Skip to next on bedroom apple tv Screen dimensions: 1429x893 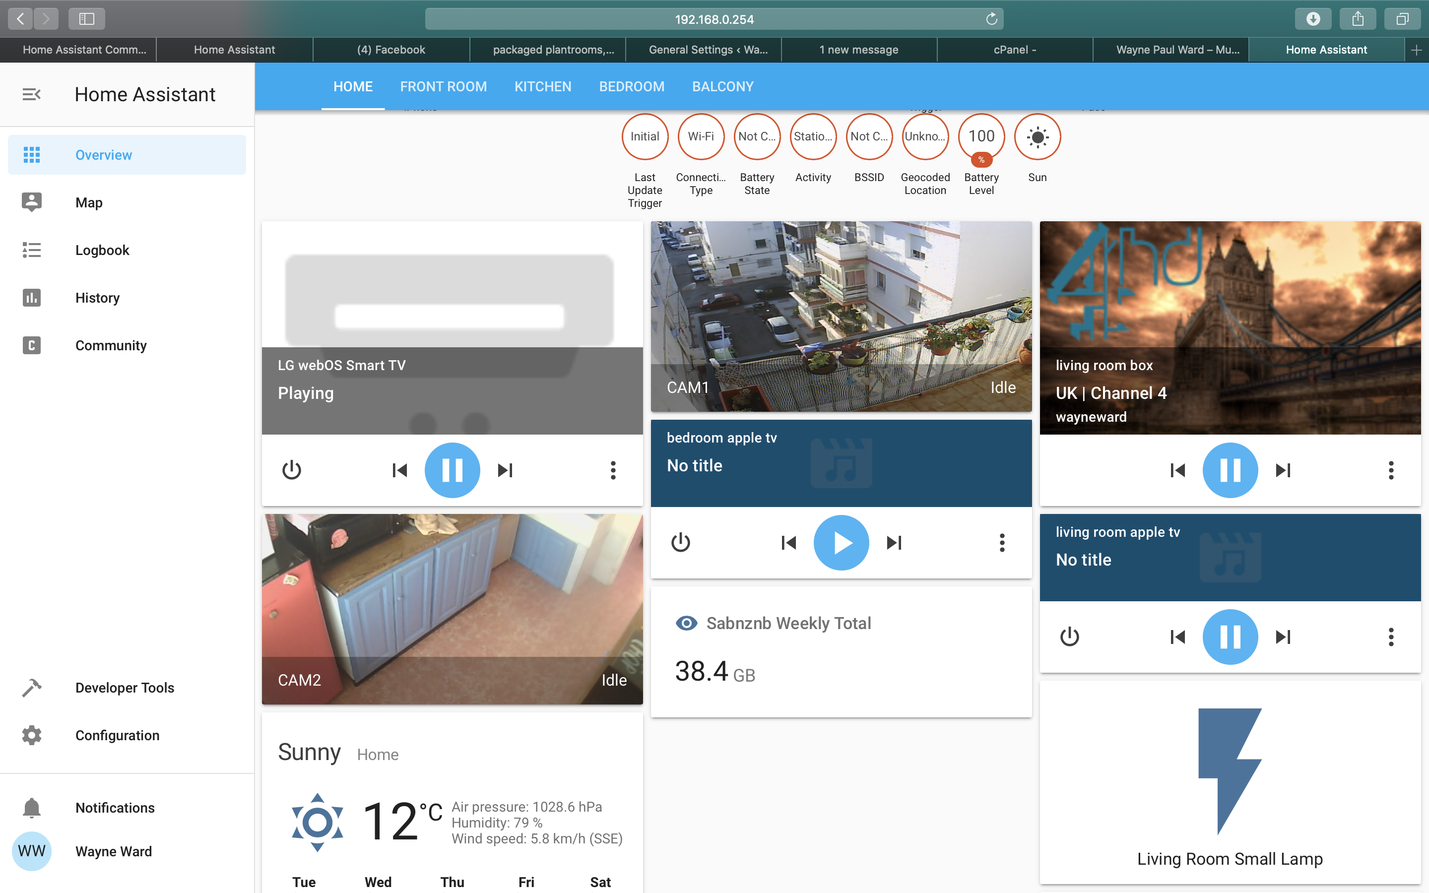(894, 542)
